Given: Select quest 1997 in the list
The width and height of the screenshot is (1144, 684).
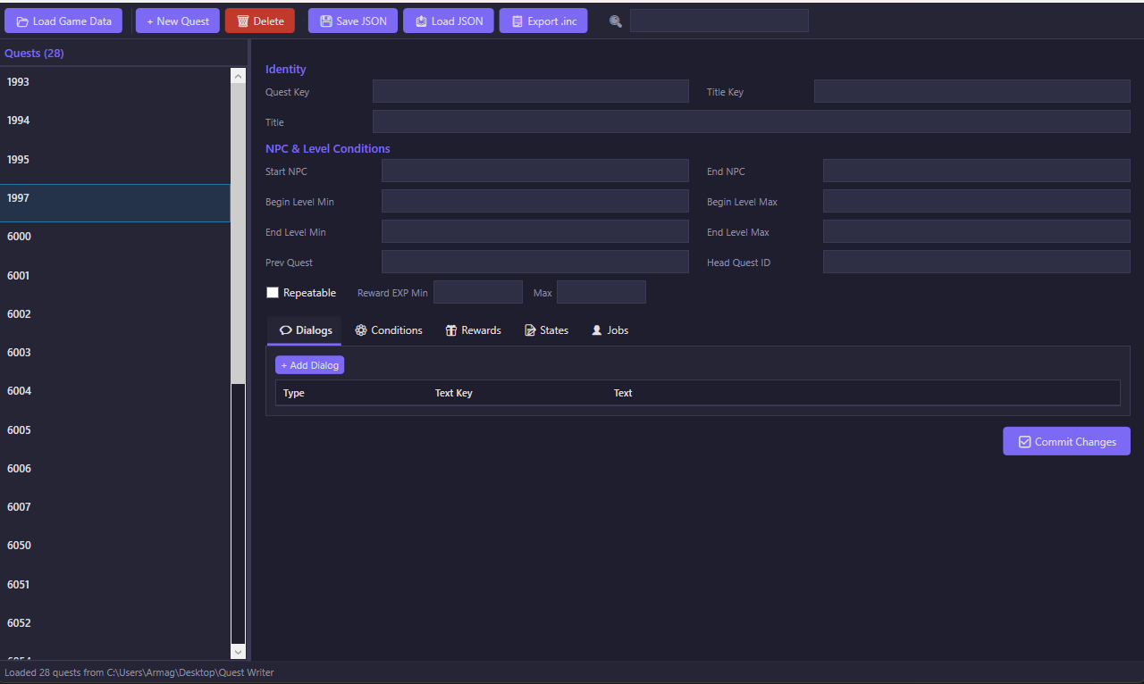Looking at the screenshot, I should [x=115, y=203].
